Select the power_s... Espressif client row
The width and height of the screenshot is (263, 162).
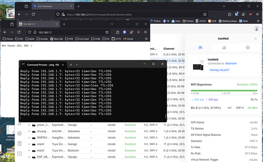[106, 125]
